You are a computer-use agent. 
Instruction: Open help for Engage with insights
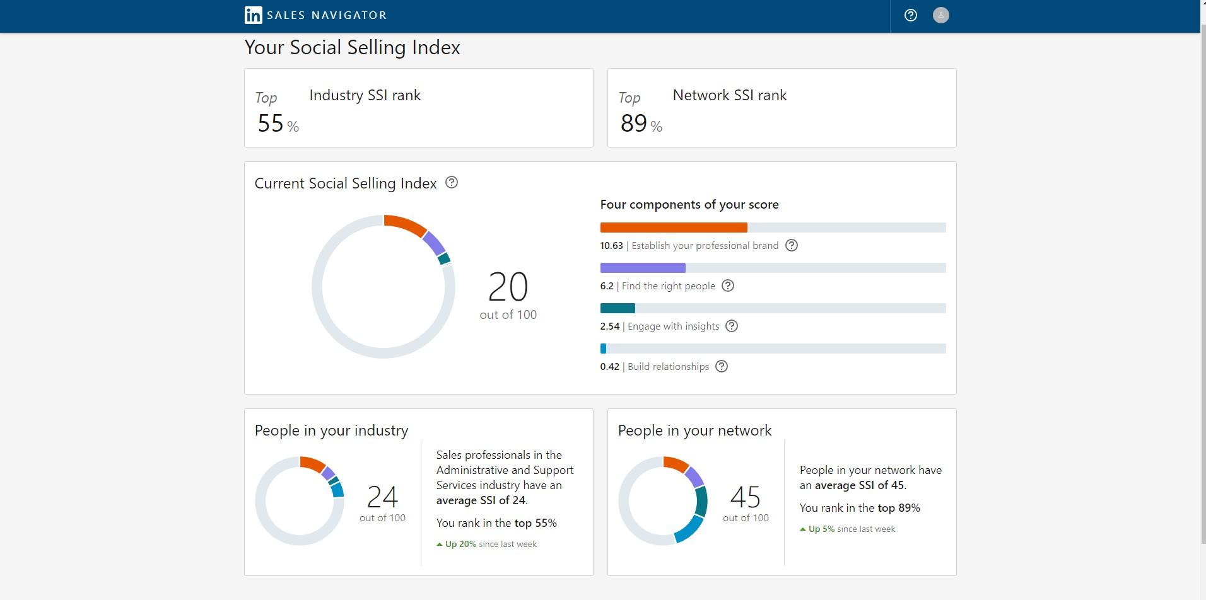pyautogui.click(x=732, y=326)
